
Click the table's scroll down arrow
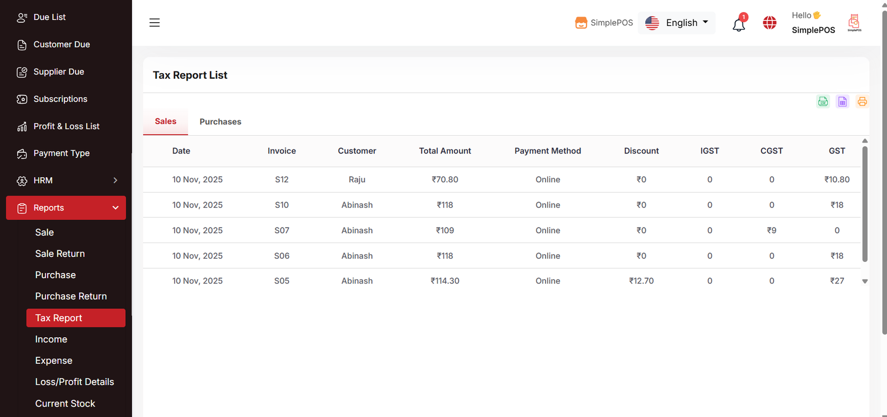(x=864, y=281)
